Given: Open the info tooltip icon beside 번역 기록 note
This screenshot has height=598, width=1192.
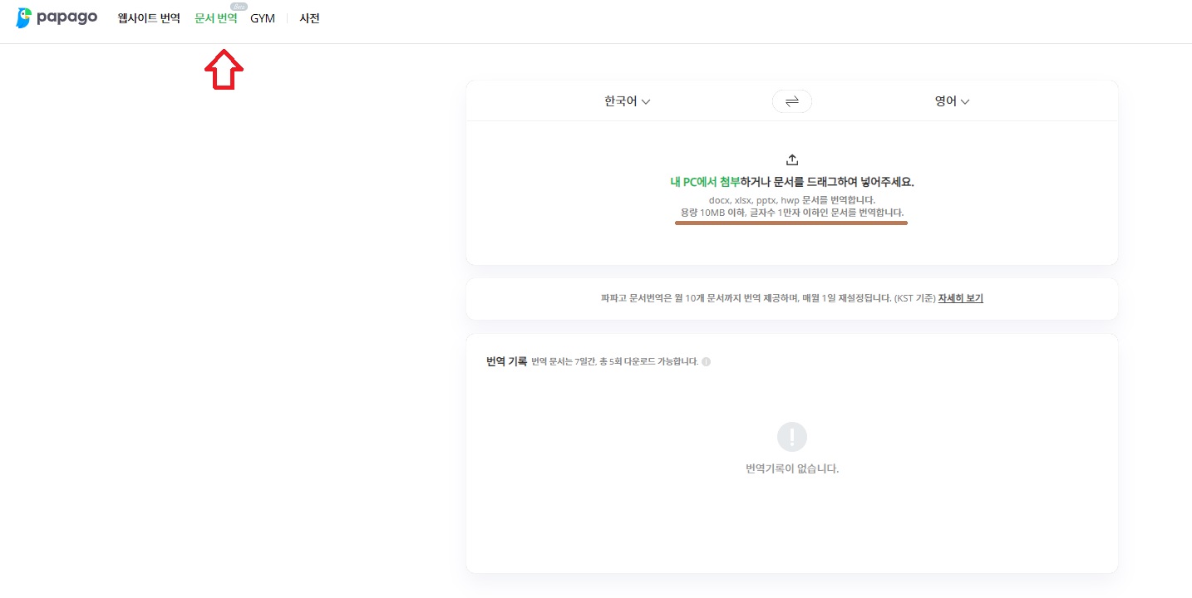Looking at the screenshot, I should click(706, 362).
